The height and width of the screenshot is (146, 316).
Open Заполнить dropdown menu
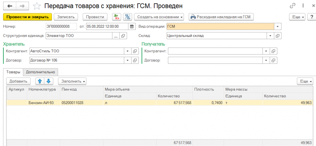click(73, 81)
